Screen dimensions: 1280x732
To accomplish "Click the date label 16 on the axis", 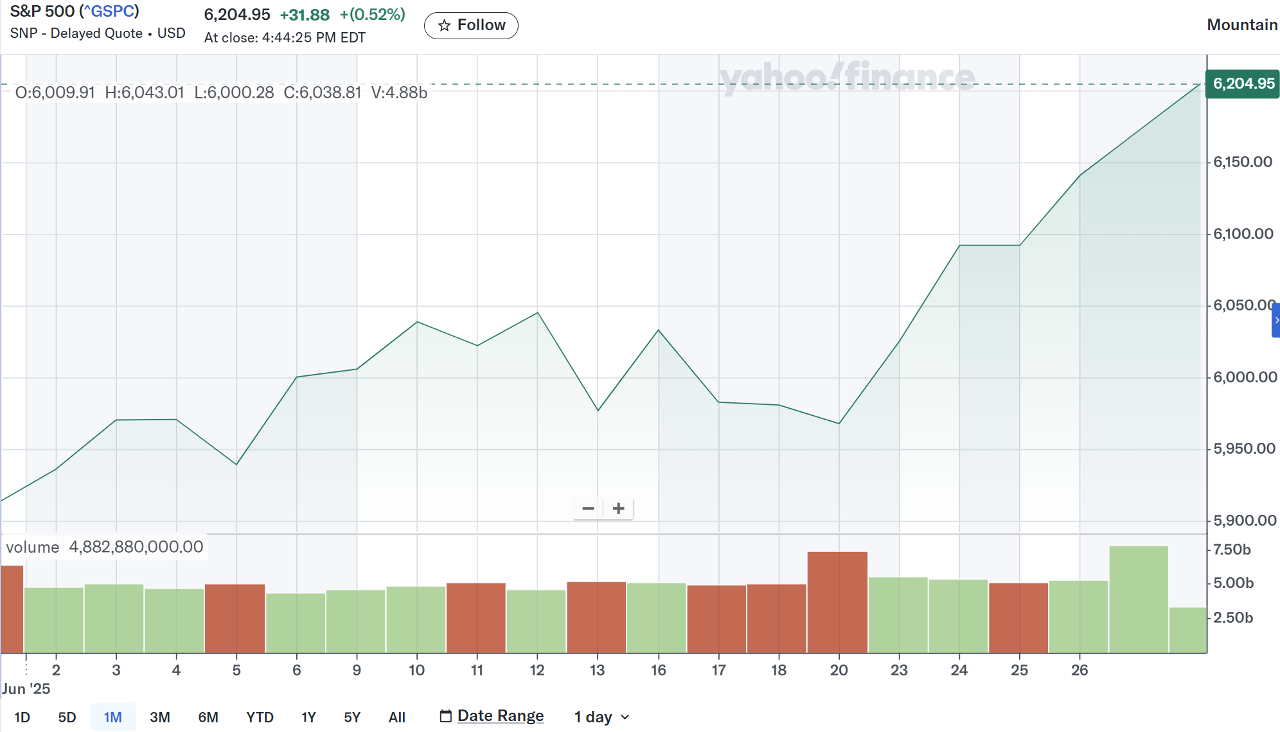I will [658, 670].
